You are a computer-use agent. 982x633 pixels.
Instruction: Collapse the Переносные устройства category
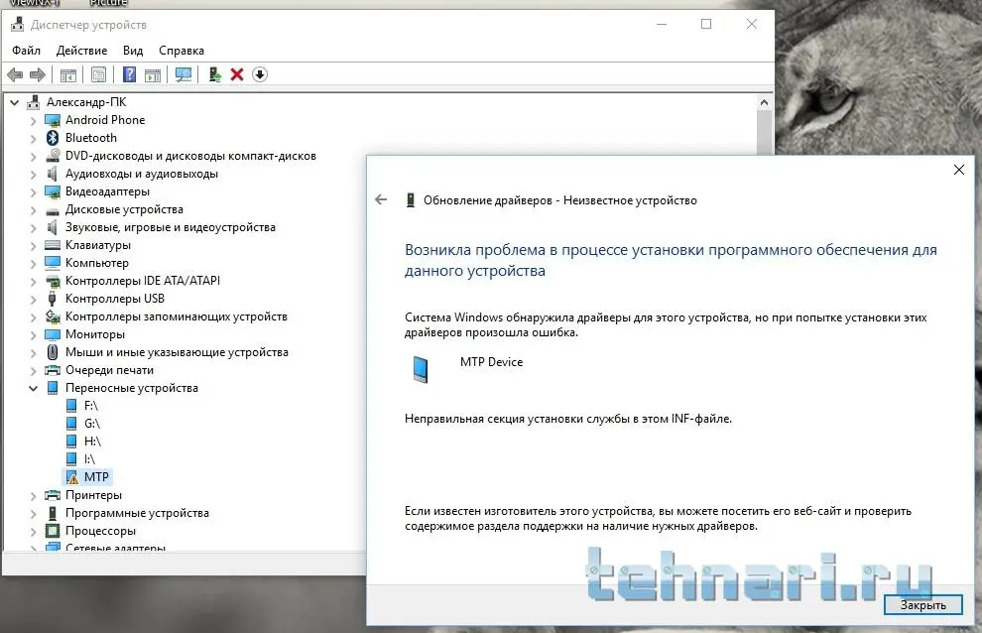coord(33,389)
